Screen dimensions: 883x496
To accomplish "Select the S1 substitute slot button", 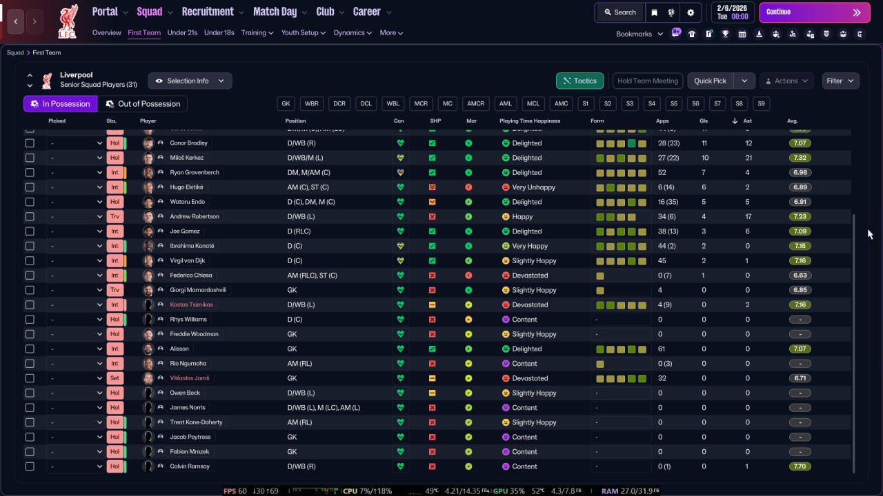I will (x=586, y=103).
